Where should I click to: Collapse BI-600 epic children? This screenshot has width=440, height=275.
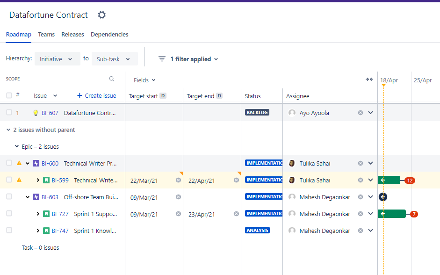28,163
